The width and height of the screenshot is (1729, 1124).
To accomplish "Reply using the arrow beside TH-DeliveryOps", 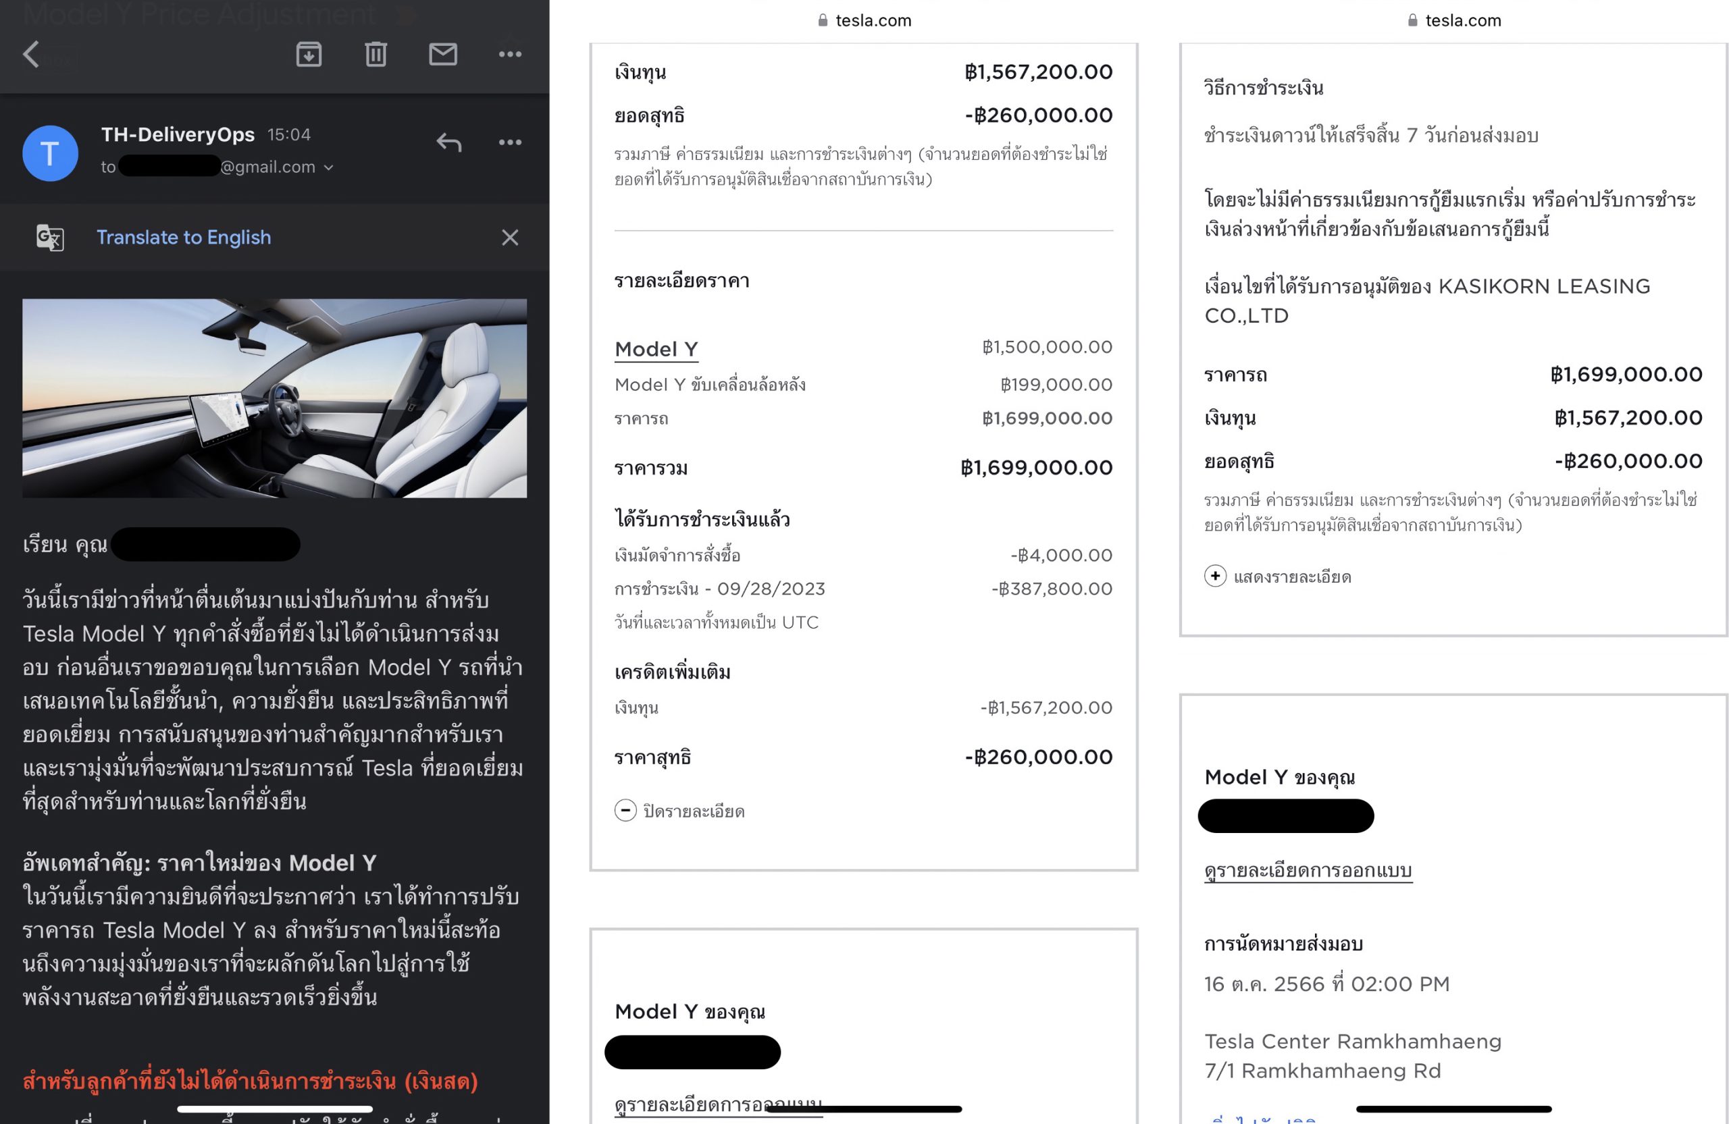I will point(449,142).
